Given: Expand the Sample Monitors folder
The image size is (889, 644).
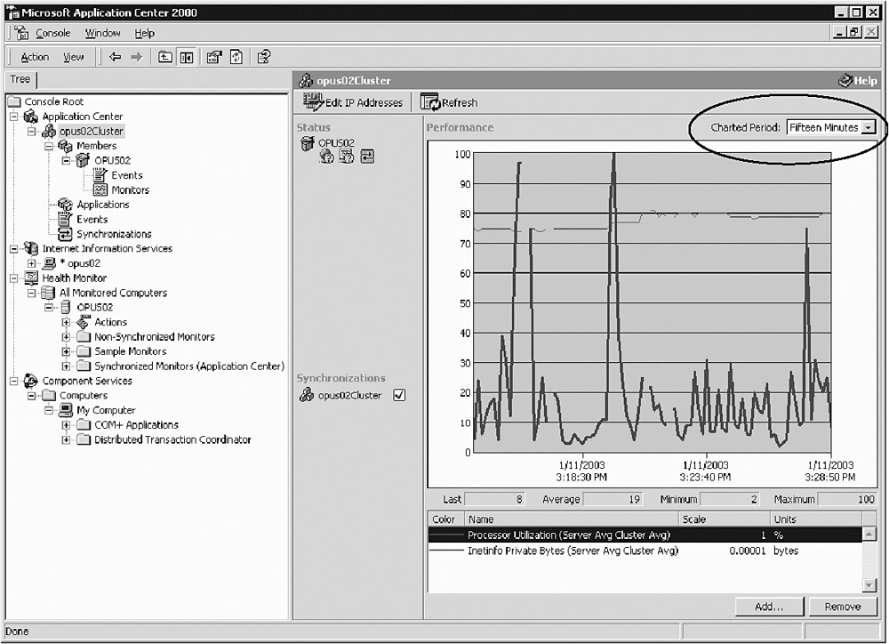Looking at the screenshot, I should (67, 351).
